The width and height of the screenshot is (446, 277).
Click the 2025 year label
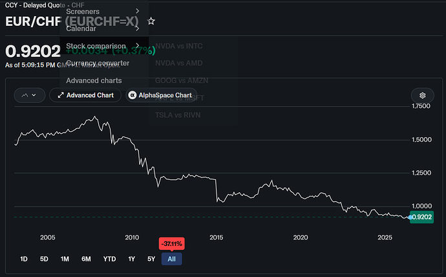(x=385, y=238)
